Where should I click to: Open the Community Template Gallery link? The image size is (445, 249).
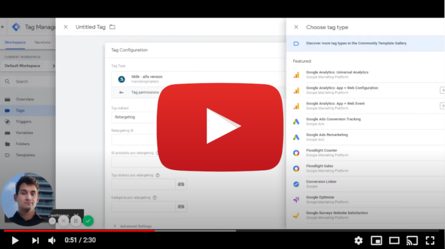pyautogui.click(x=356, y=43)
